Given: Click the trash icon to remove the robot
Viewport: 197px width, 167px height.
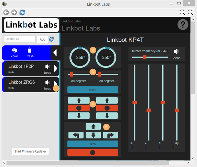Looking at the screenshot, I should (30, 53).
